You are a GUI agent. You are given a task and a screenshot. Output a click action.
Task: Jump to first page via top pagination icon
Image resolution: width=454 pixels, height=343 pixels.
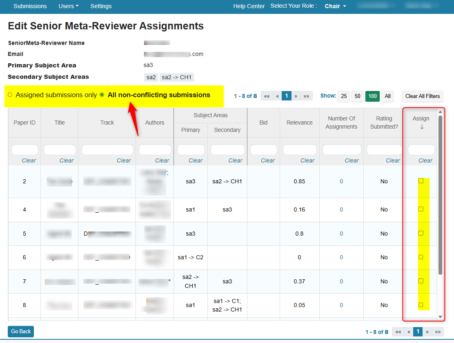267,96
